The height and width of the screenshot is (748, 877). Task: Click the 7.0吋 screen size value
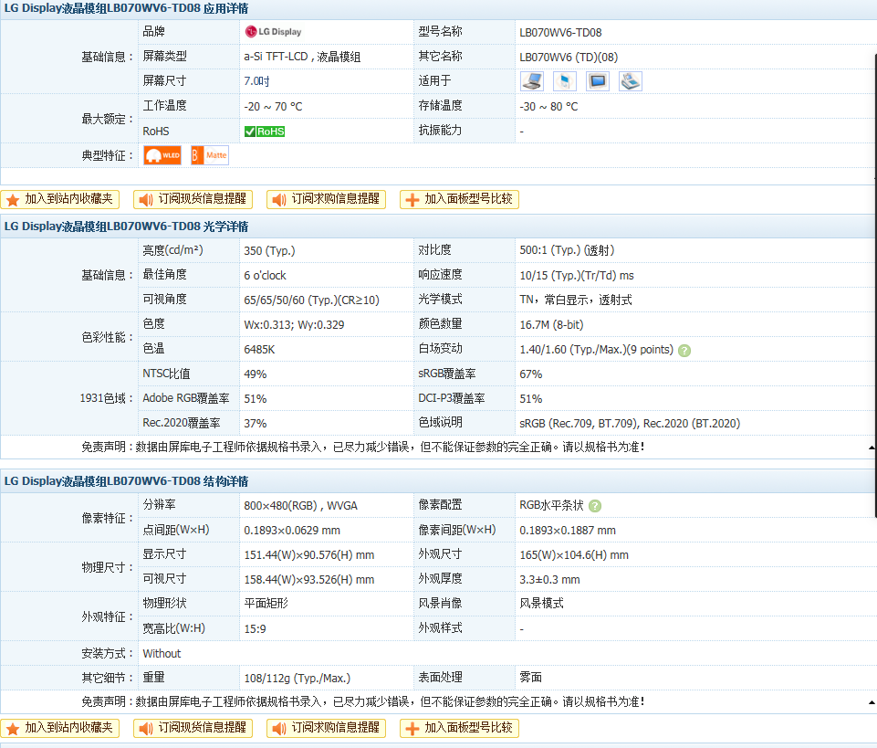[x=256, y=82]
